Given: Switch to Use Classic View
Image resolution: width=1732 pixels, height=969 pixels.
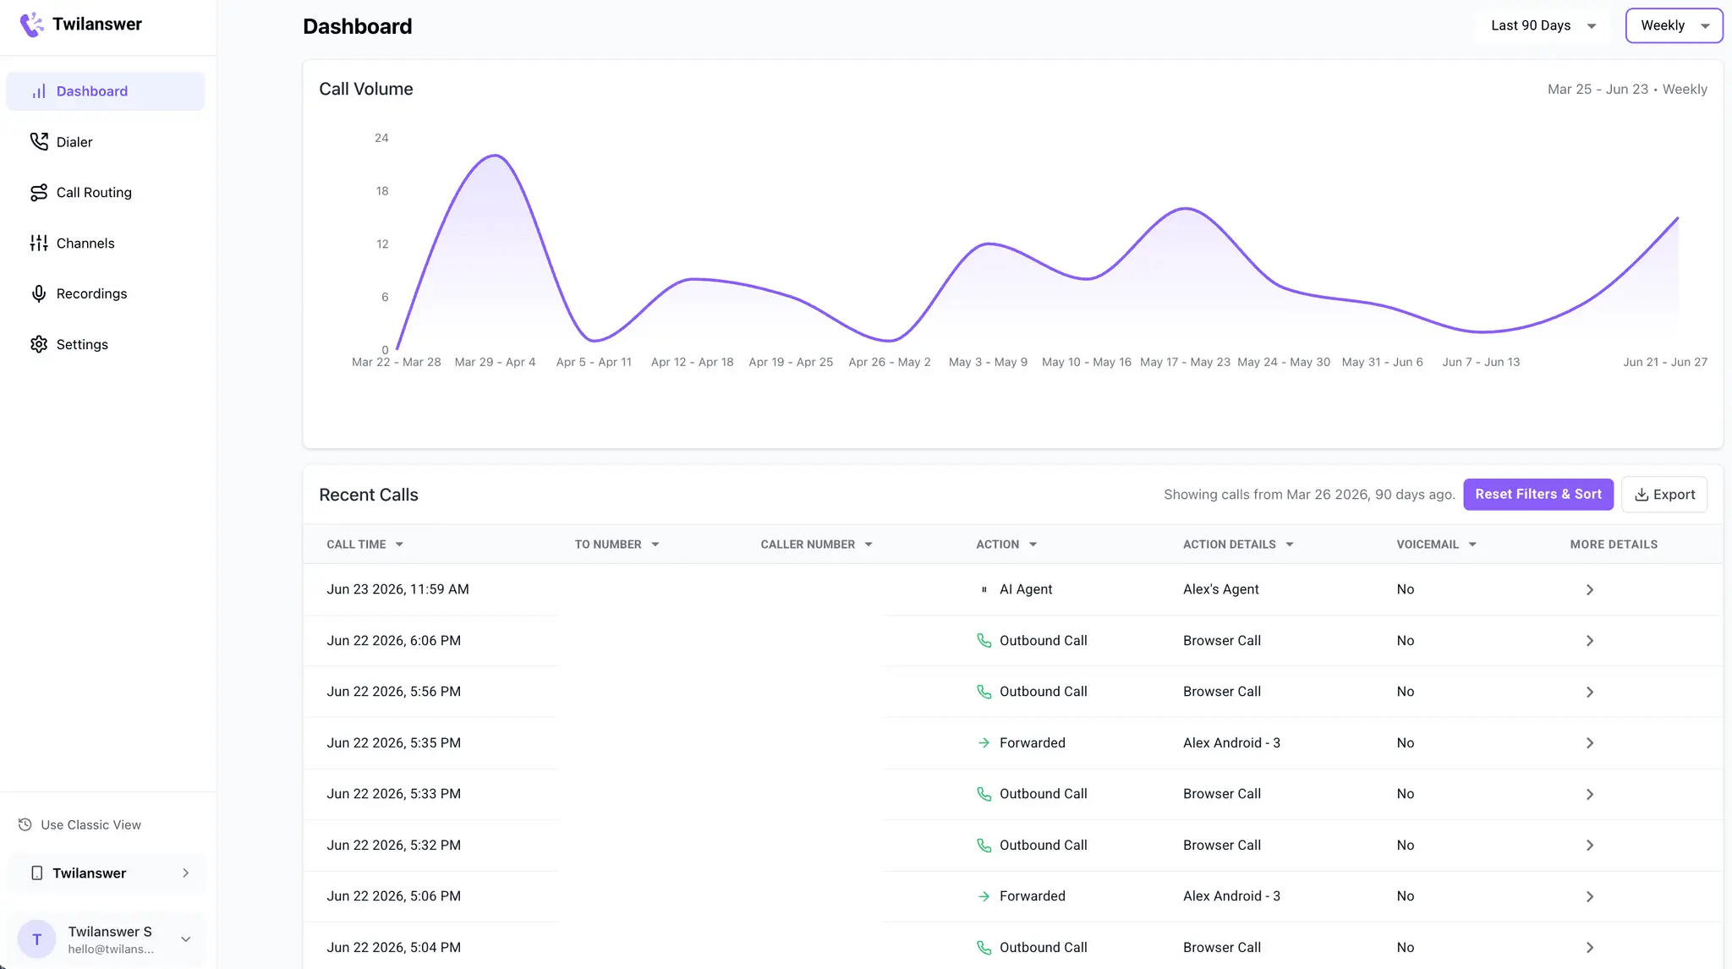Looking at the screenshot, I should click(x=79, y=824).
